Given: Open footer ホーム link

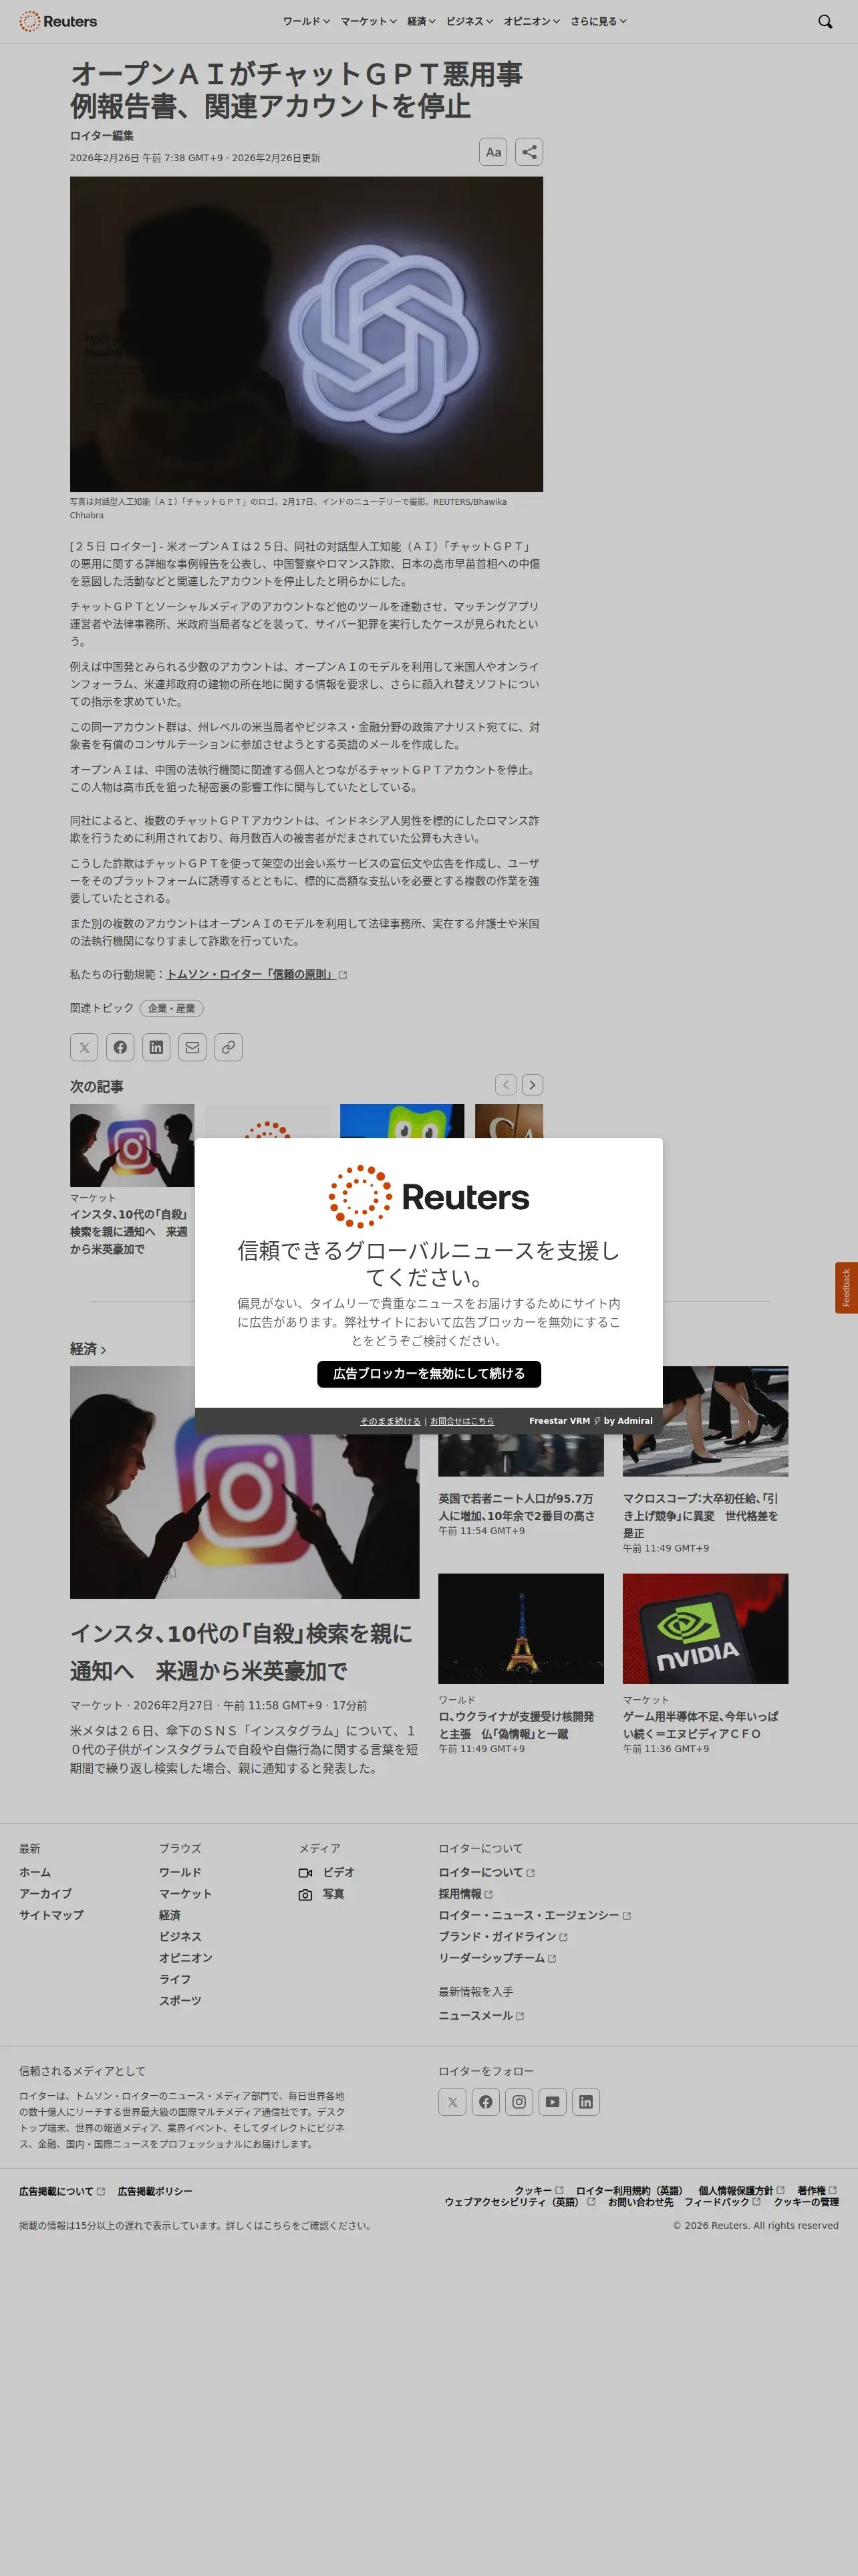Looking at the screenshot, I should [x=35, y=1872].
